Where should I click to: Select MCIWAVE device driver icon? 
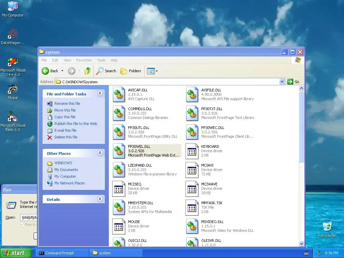(192, 189)
